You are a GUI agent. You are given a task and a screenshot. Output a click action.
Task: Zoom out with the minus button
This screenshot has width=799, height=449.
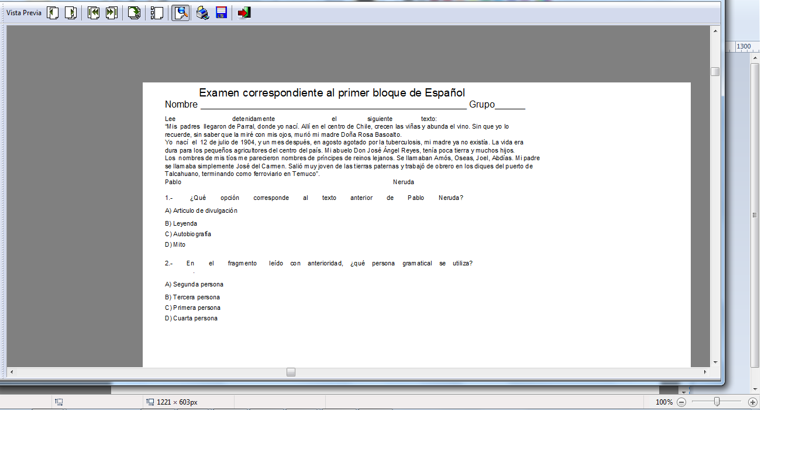(x=681, y=402)
